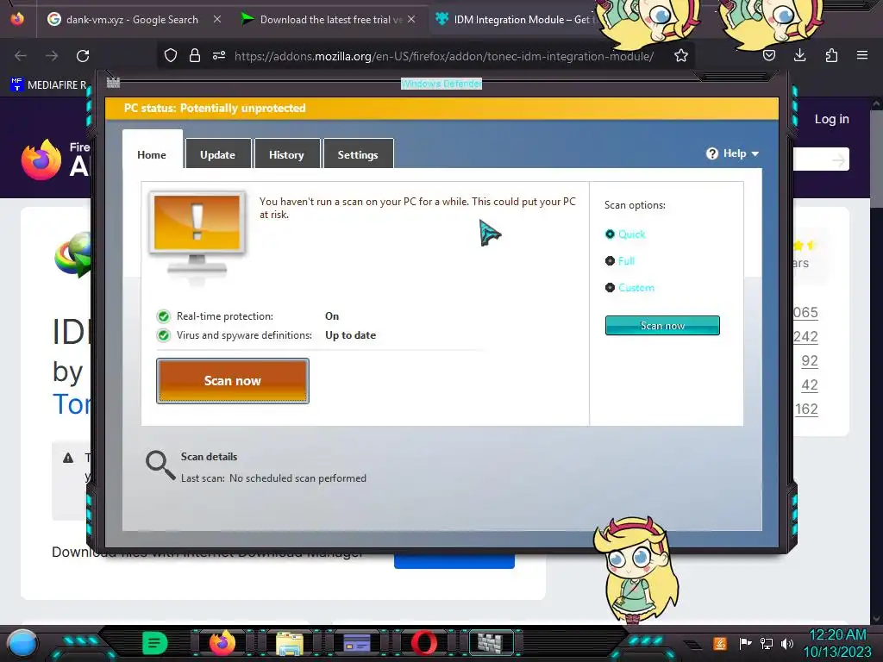This screenshot has width=883, height=662.
Task: Reload the page in Firefox
Action: 83,56
